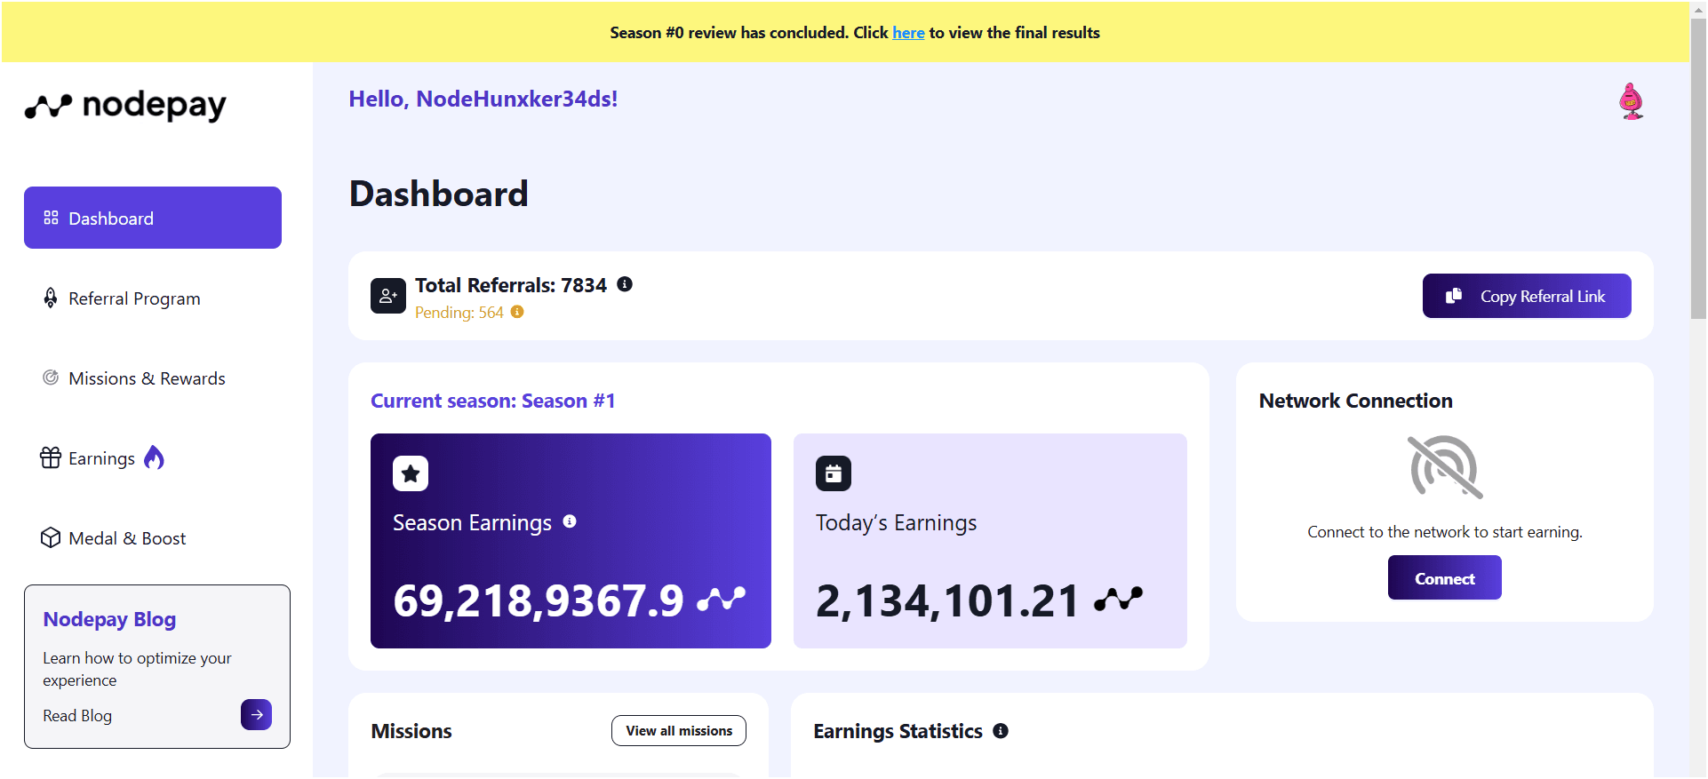Image resolution: width=1708 pixels, height=779 pixels.
Task: Click the here link in the Season #0 banner
Action: coord(908,32)
